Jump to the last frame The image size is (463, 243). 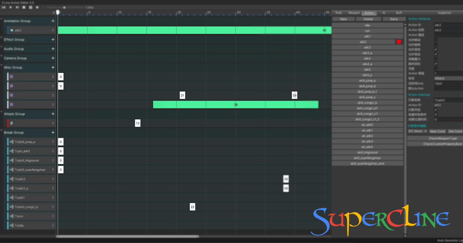[x=17, y=7]
